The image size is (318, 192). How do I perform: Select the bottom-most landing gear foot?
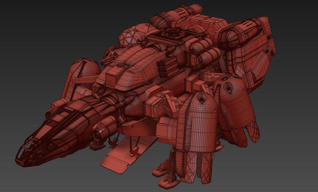pyautogui.click(x=169, y=182)
